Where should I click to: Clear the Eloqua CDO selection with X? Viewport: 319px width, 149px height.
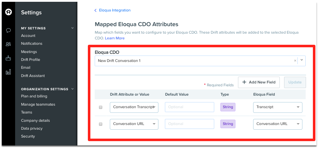click(x=295, y=61)
